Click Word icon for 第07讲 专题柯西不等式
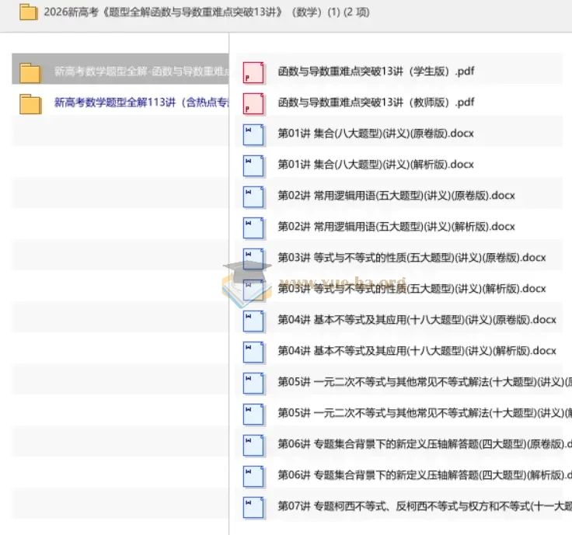 (253, 508)
